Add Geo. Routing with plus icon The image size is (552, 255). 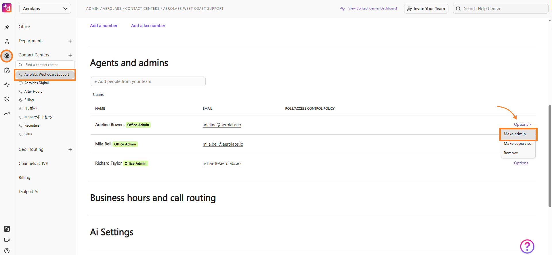point(70,150)
